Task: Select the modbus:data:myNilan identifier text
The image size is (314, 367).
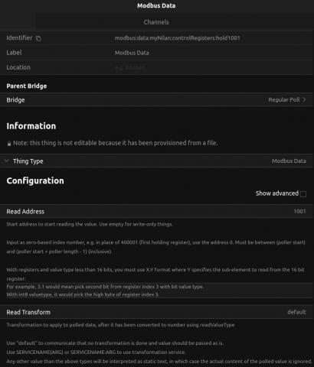Action: point(177,38)
